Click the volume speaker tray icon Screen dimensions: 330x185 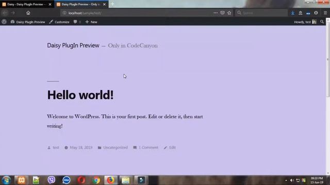292,180
